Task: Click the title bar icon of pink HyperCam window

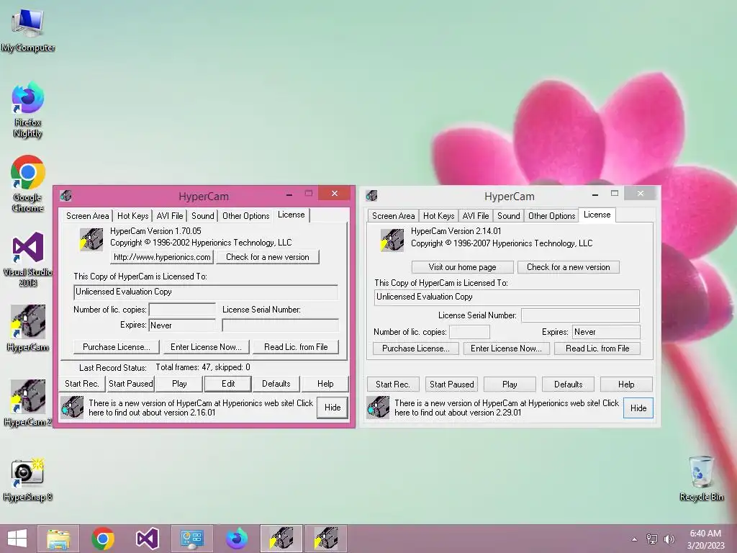Action: [65, 195]
